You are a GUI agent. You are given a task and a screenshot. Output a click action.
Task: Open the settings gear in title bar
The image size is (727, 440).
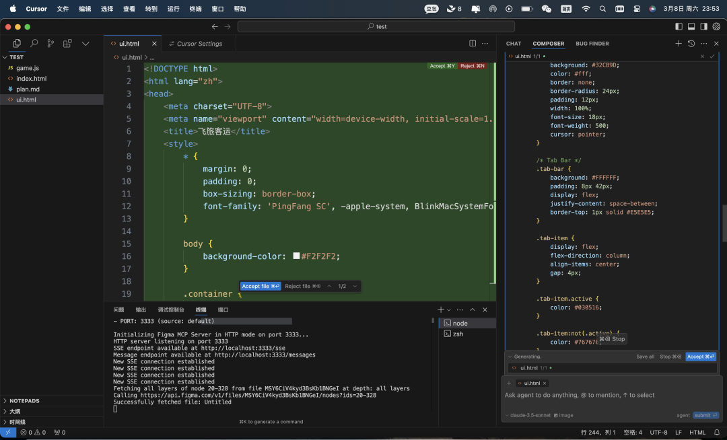point(716,26)
